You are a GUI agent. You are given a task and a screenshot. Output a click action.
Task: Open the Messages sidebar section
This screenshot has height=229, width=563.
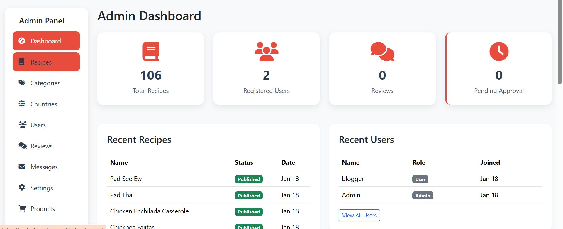(x=44, y=167)
